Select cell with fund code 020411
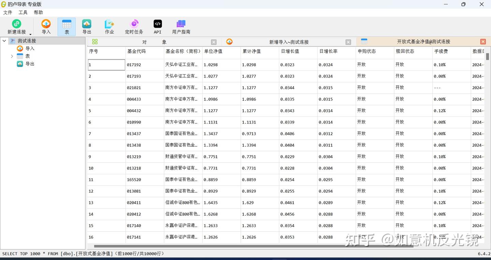This screenshot has width=491, height=260. coord(145,203)
